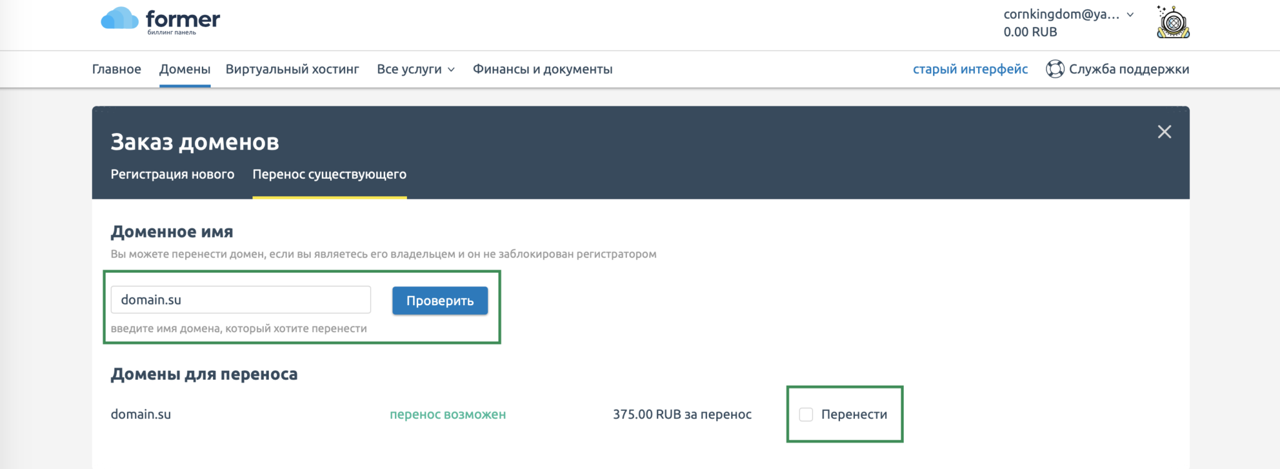Focus the domain name input field
This screenshot has width=1280, height=469.
pos(241,300)
